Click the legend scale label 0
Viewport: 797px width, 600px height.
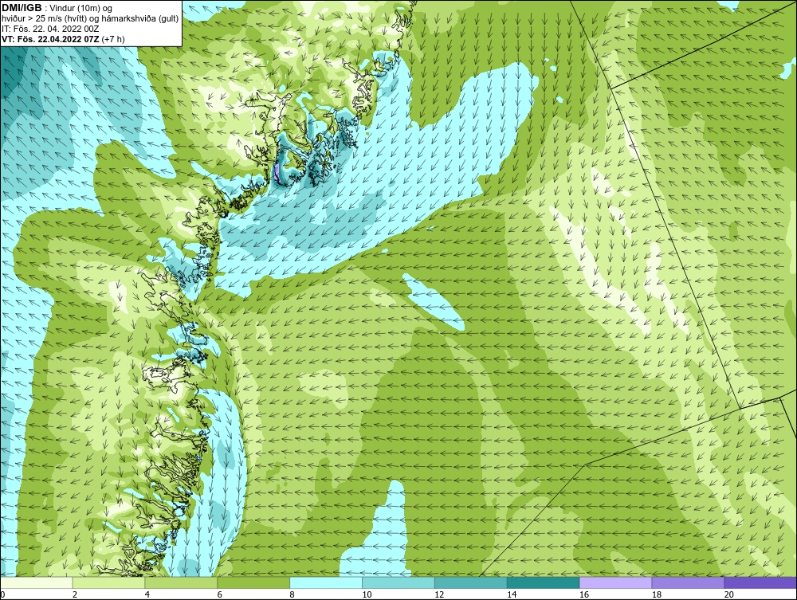tap(2, 594)
